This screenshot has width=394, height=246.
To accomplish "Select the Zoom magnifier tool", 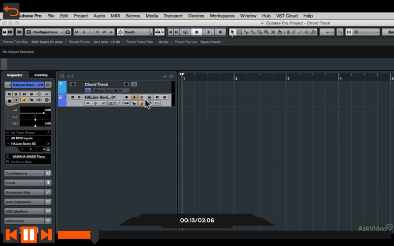I will [x=266, y=32].
